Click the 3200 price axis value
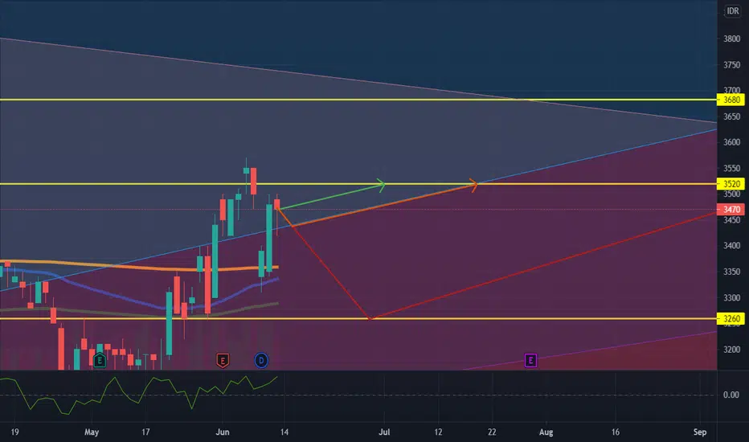Viewport: 749px width, 442px height. pyautogui.click(x=732, y=350)
